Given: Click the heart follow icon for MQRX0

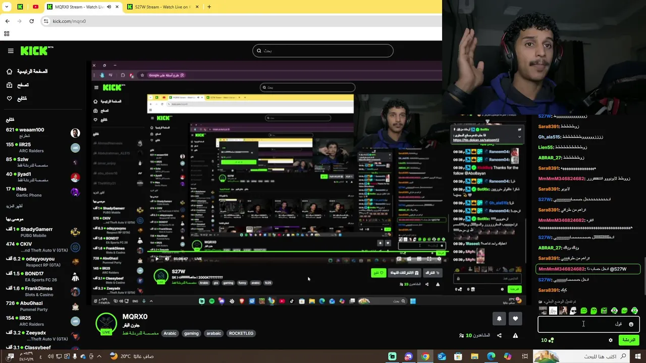Looking at the screenshot, I should point(515,319).
